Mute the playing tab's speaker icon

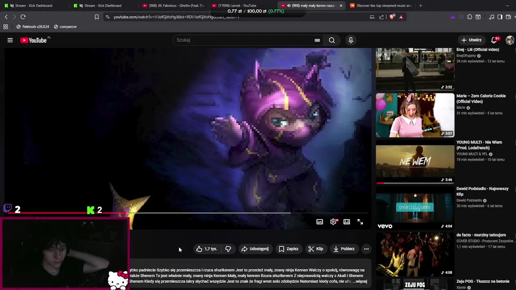click(x=289, y=6)
